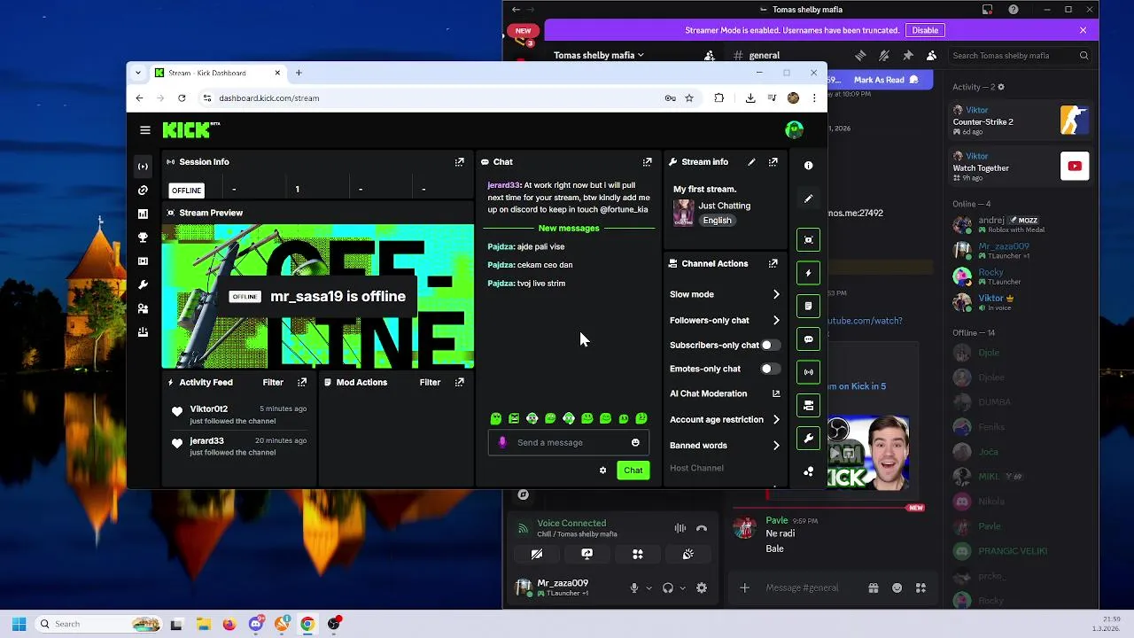Viewport: 1134px width, 638px height.
Task: Open chat settings gear next to Chat button
Action: tap(603, 471)
